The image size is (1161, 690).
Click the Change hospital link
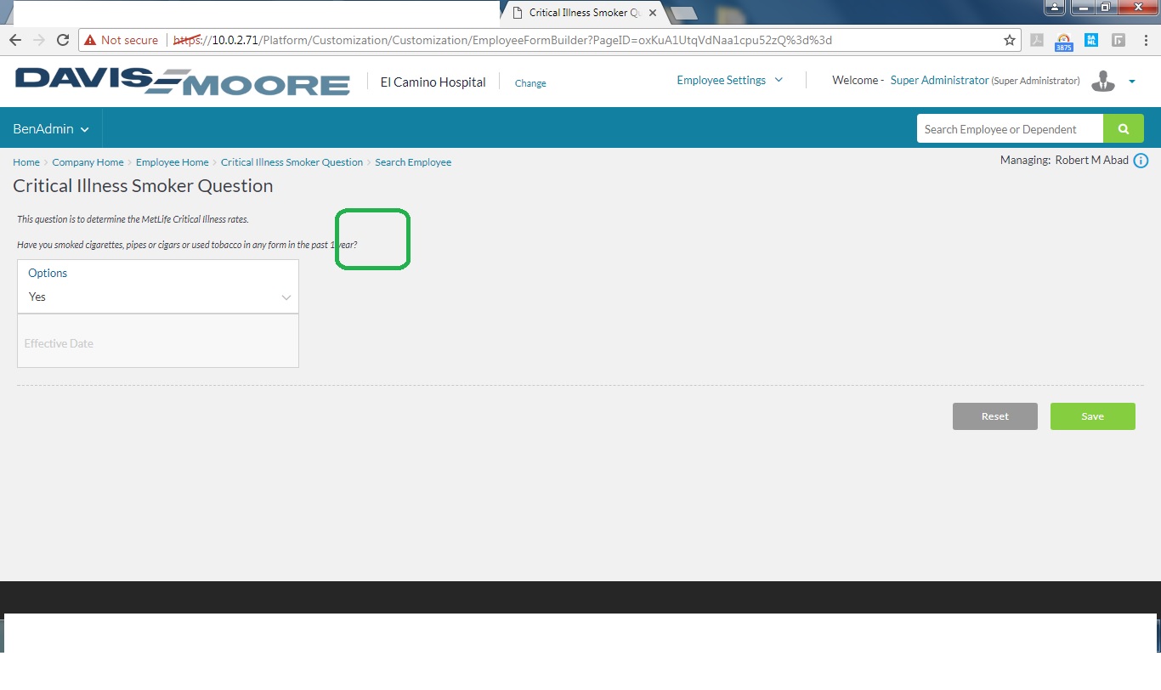[x=530, y=83]
